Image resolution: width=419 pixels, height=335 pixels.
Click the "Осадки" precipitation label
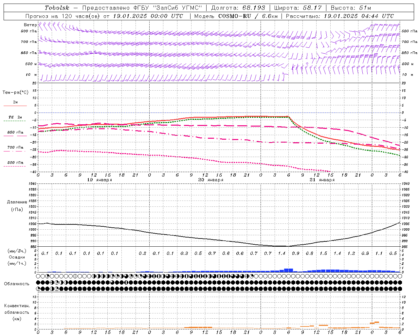(x=17, y=257)
